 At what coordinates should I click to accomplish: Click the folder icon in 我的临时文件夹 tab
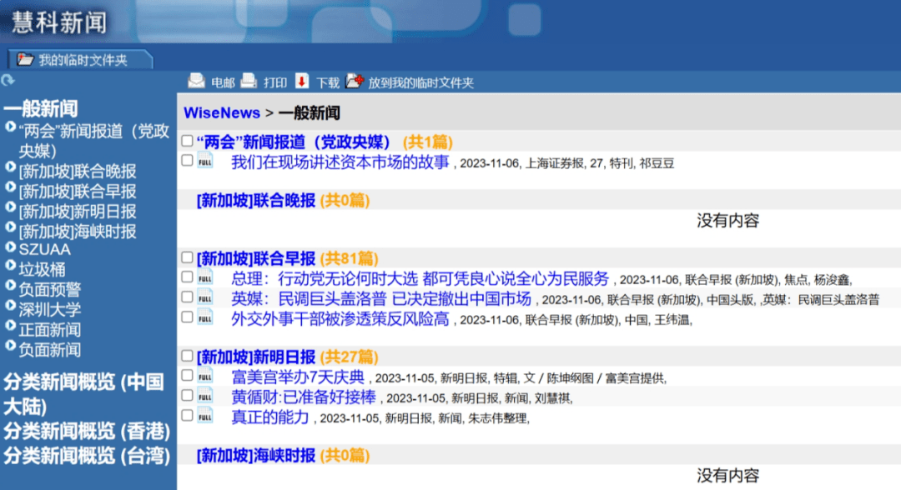click(x=25, y=59)
